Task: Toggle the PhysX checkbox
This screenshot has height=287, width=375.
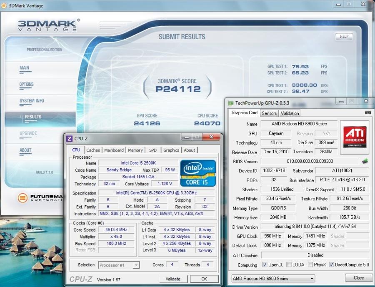Action: point(310,265)
